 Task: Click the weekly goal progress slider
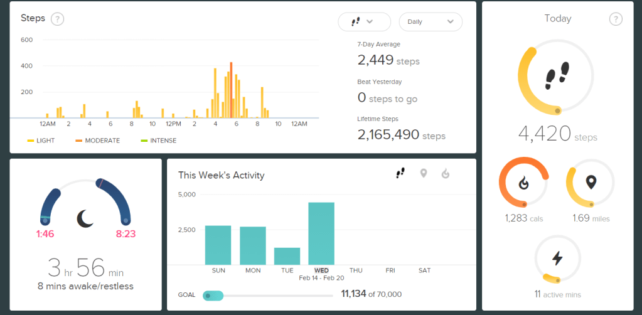pyautogui.click(x=268, y=296)
